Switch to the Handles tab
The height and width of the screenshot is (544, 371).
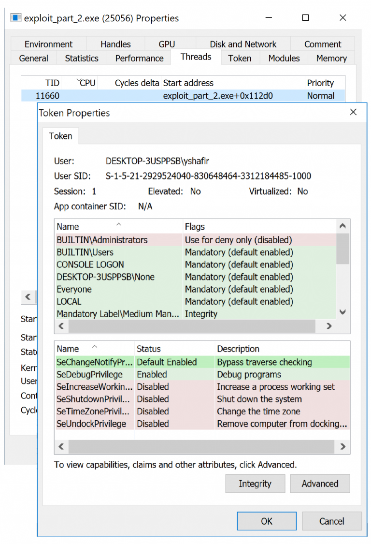point(116,44)
